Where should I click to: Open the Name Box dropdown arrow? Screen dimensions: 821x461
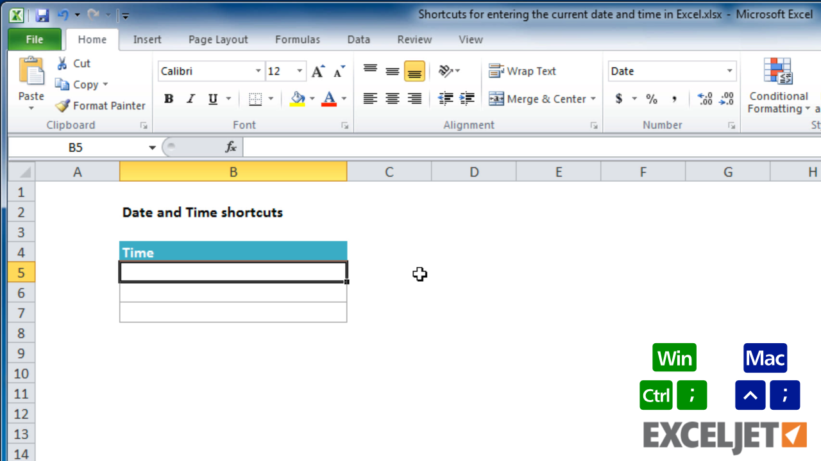click(152, 148)
